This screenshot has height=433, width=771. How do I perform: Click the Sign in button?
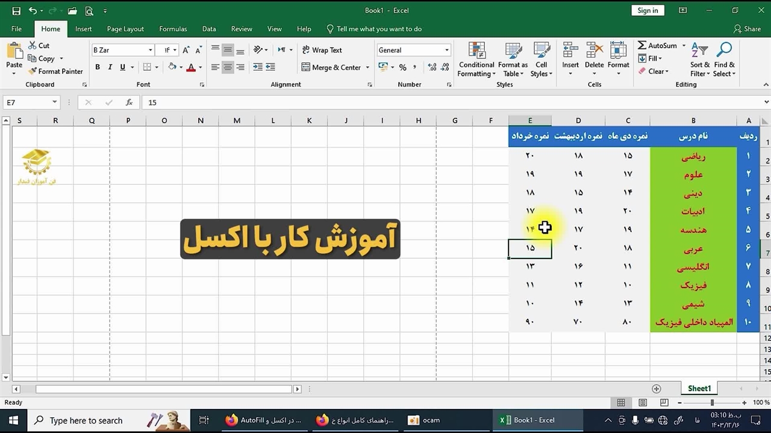tap(648, 11)
